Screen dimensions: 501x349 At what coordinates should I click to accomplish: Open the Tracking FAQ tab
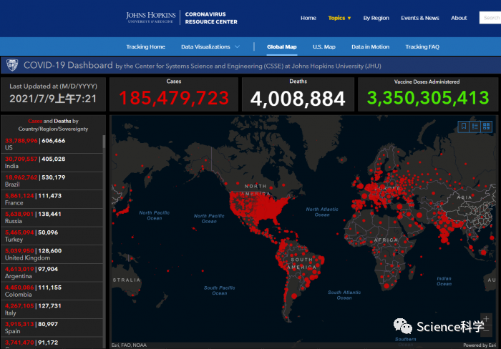point(422,46)
